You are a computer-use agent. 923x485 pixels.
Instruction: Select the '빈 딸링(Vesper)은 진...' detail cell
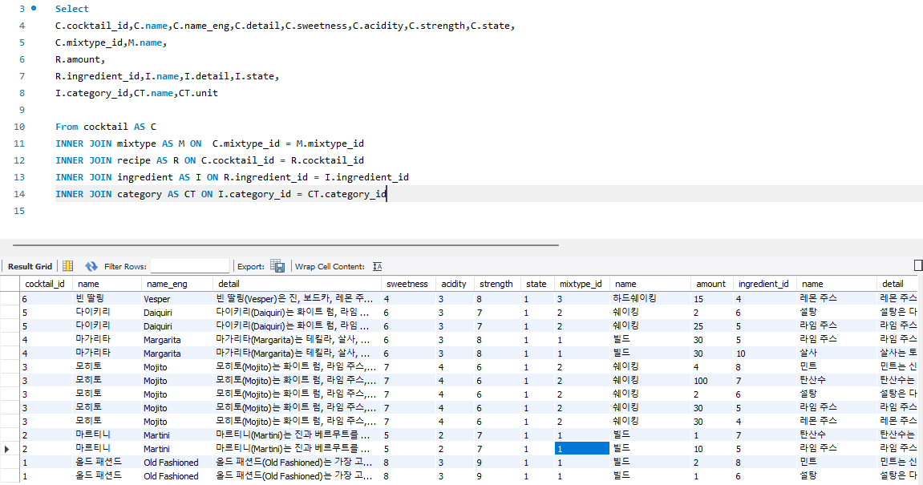point(297,299)
